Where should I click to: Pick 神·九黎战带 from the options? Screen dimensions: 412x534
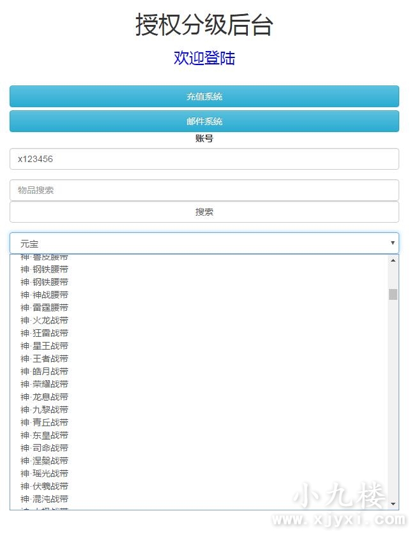[x=45, y=410]
